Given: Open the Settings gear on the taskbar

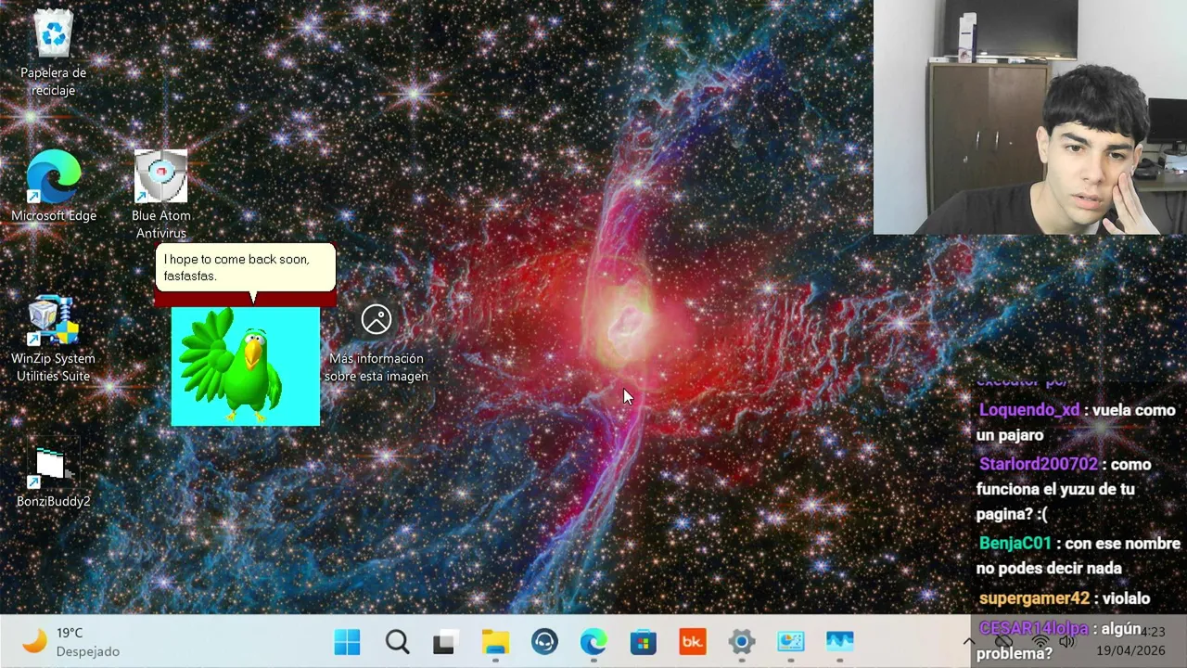Looking at the screenshot, I should point(741,642).
